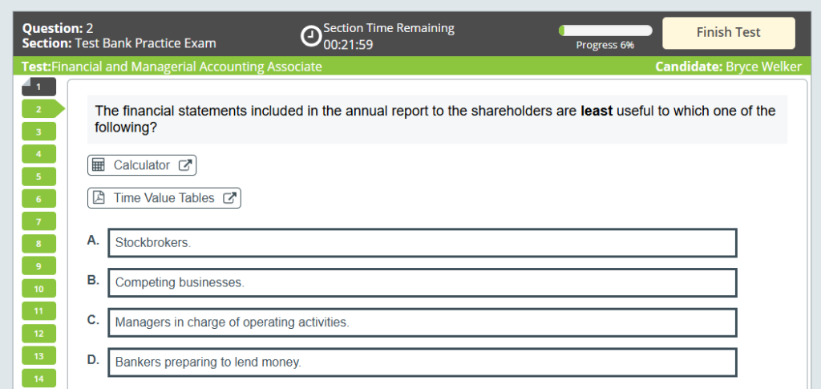
Task: Open question 10 from the sidebar
Action: click(x=38, y=288)
